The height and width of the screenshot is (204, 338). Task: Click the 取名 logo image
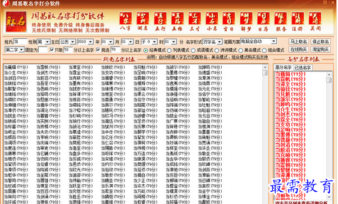[16, 22]
